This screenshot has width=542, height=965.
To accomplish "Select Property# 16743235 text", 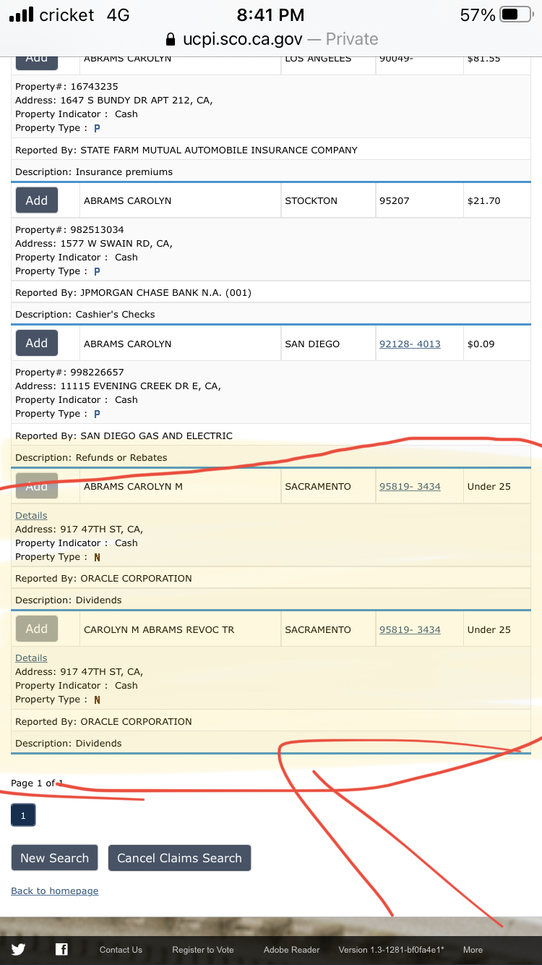I will tap(66, 87).
